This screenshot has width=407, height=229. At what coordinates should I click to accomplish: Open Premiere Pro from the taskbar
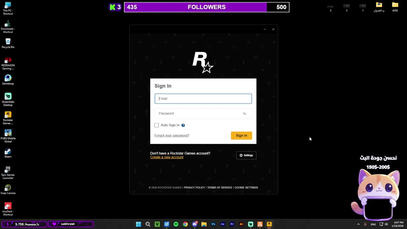pyautogui.click(x=232, y=224)
